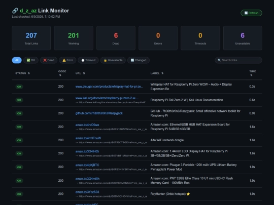
Task: Open the www.kali.org raspberry-pi-zero-2-w link
Action: point(107,98)
